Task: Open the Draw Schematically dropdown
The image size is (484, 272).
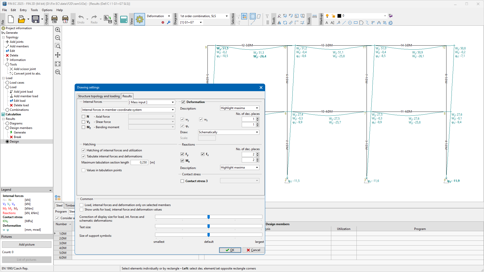Action: pyautogui.click(x=228, y=132)
